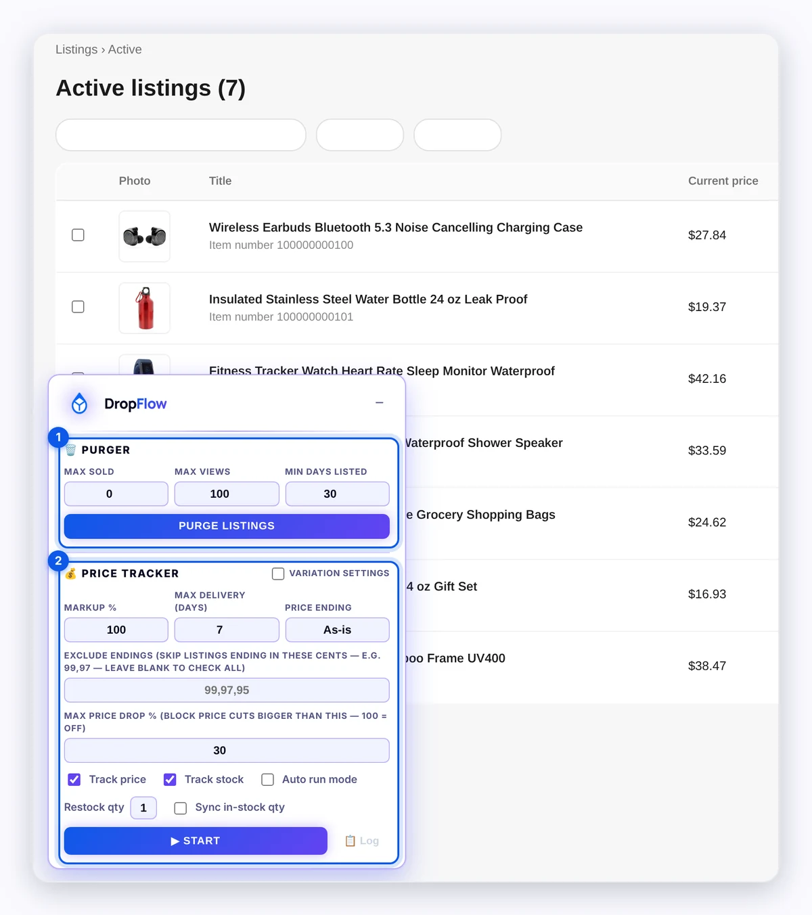Uncheck the Track price checkbox
The image size is (812, 915).
click(74, 780)
